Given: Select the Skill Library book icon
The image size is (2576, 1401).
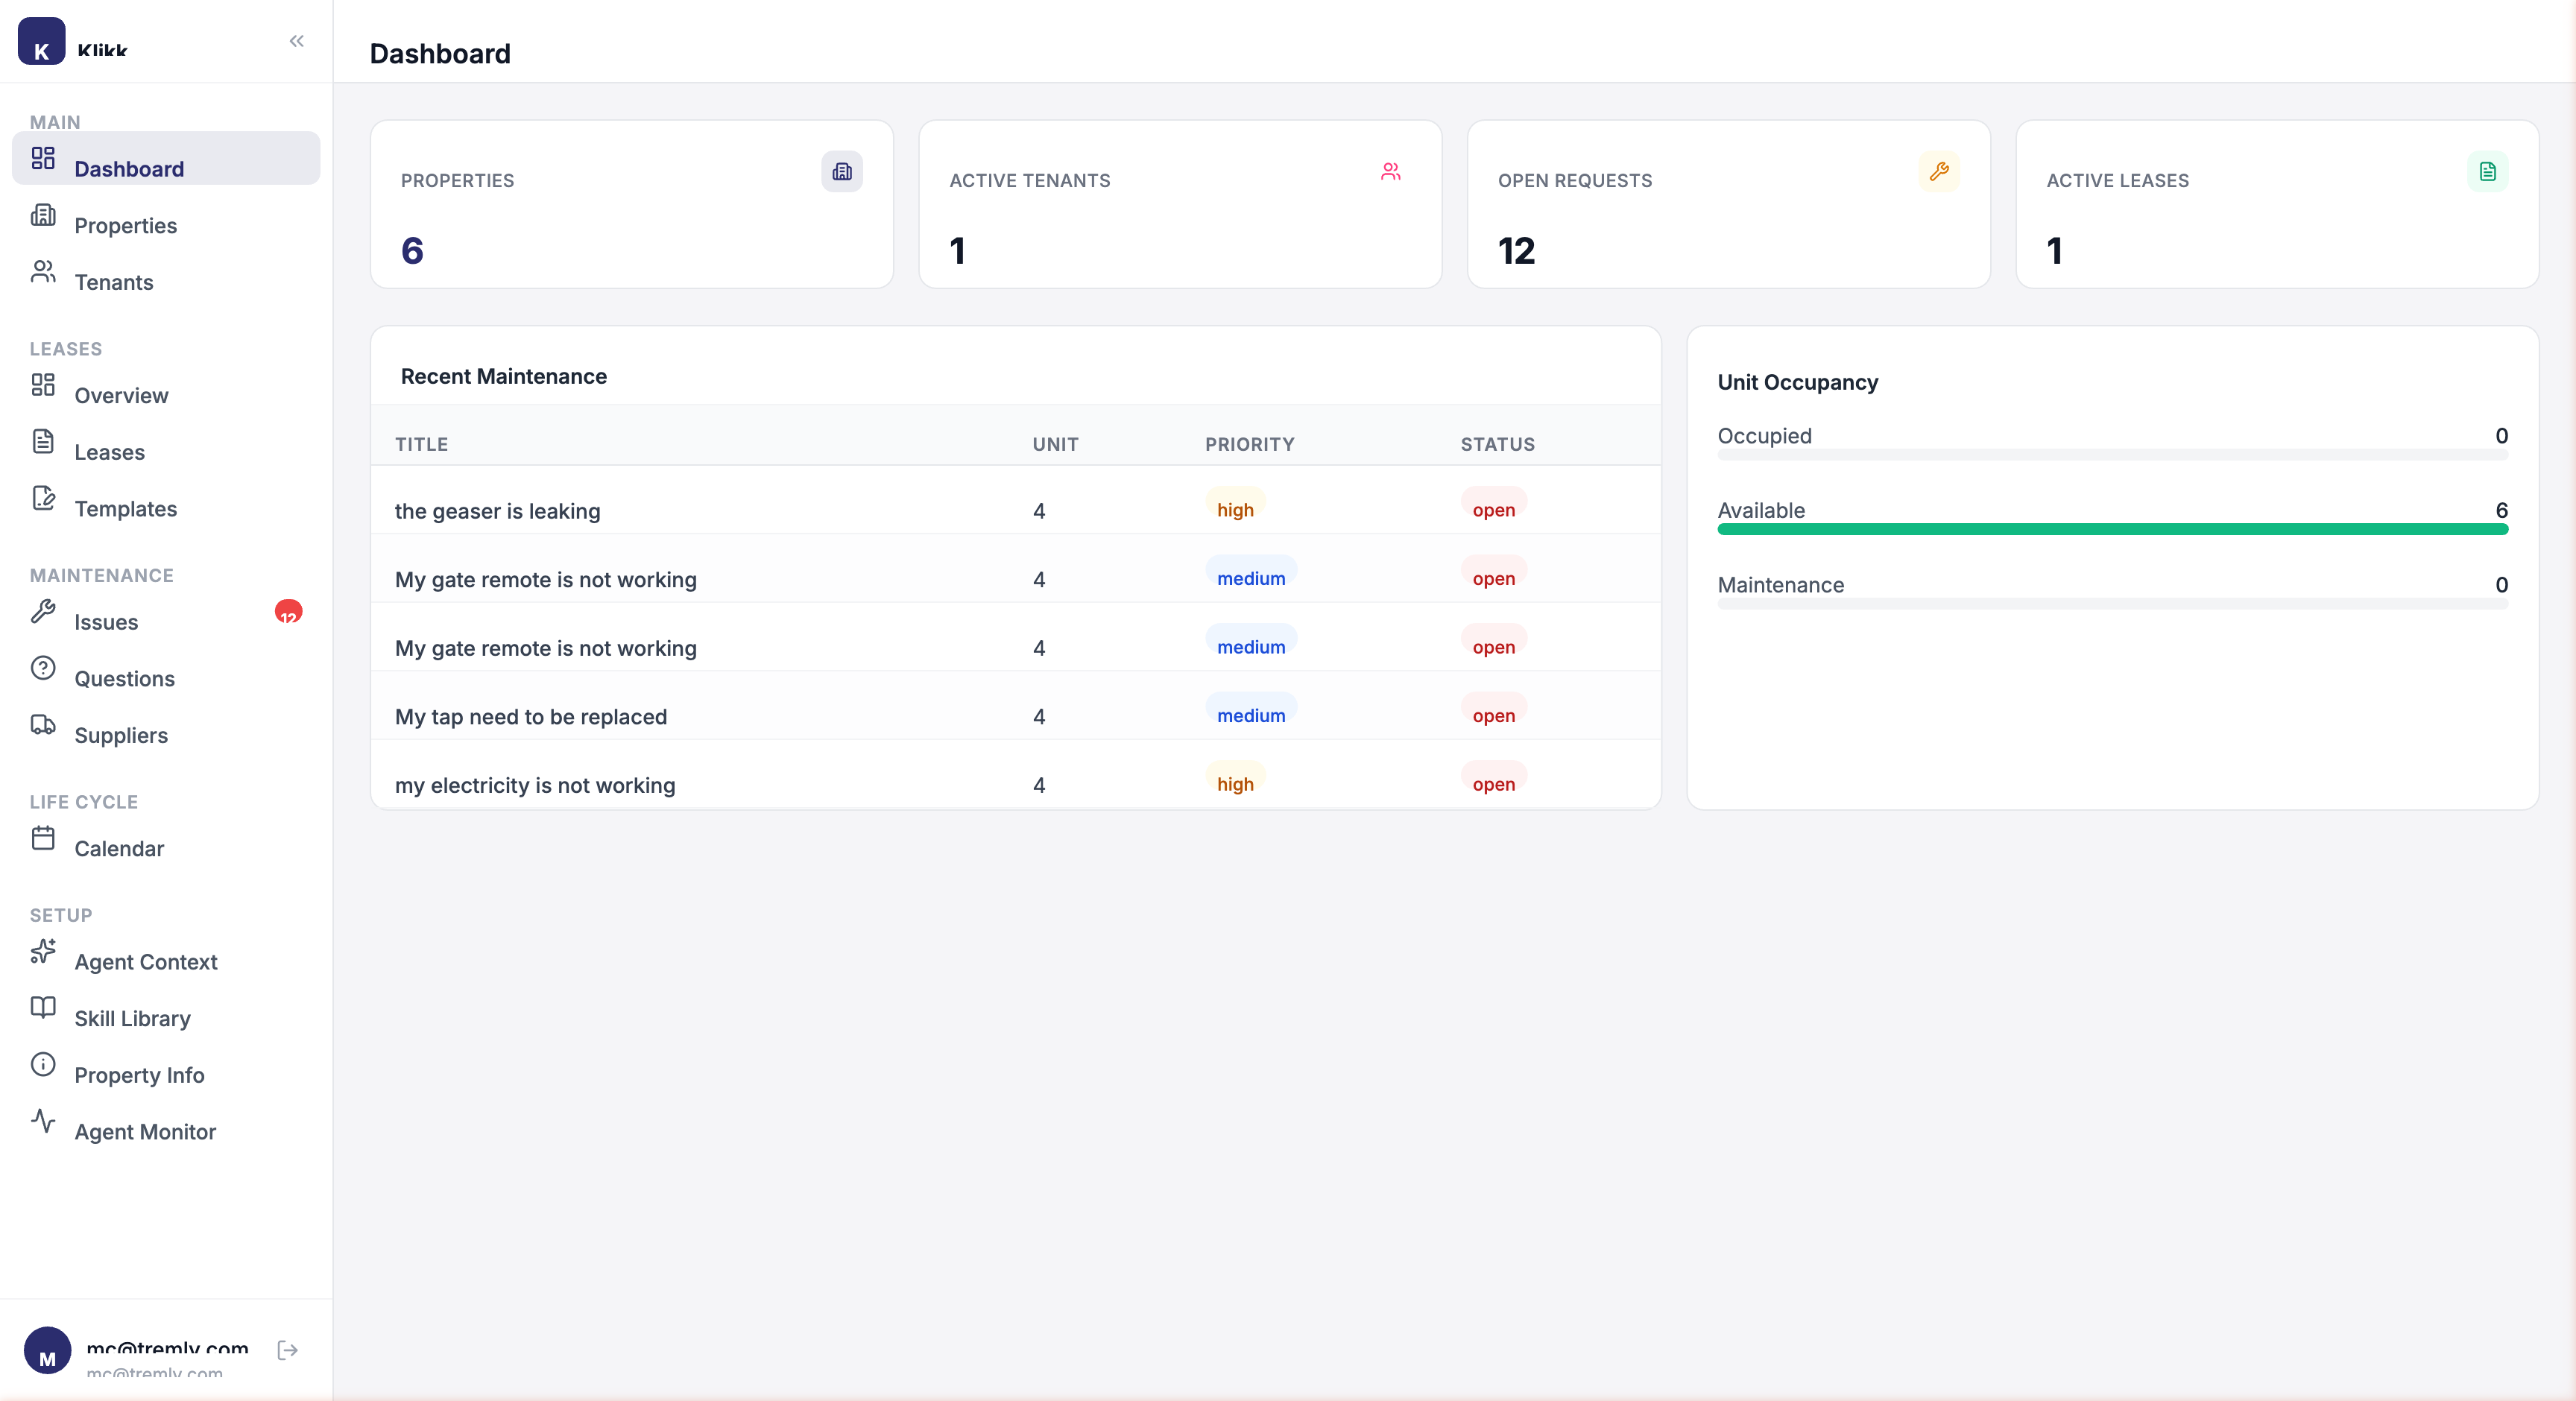Looking at the screenshot, I should click(43, 1007).
